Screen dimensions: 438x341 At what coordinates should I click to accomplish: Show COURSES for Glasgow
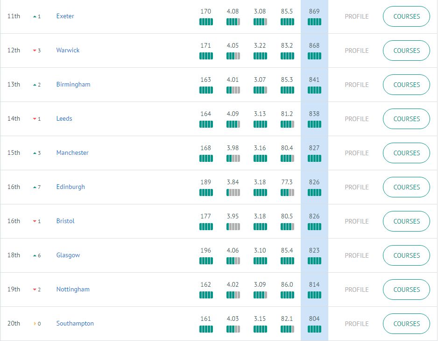[x=406, y=255]
